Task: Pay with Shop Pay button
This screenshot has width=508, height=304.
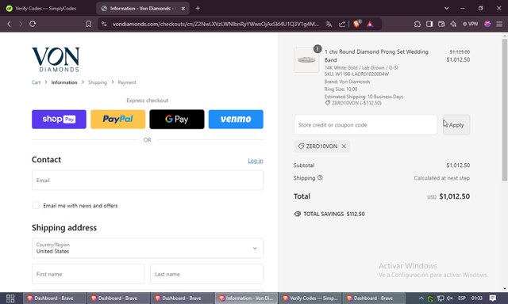Action: pos(59,120)
